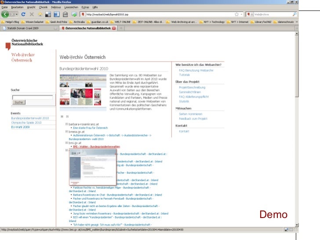Reload the page with the blue arrow
The image size is (320, 240).
[23, 14]
